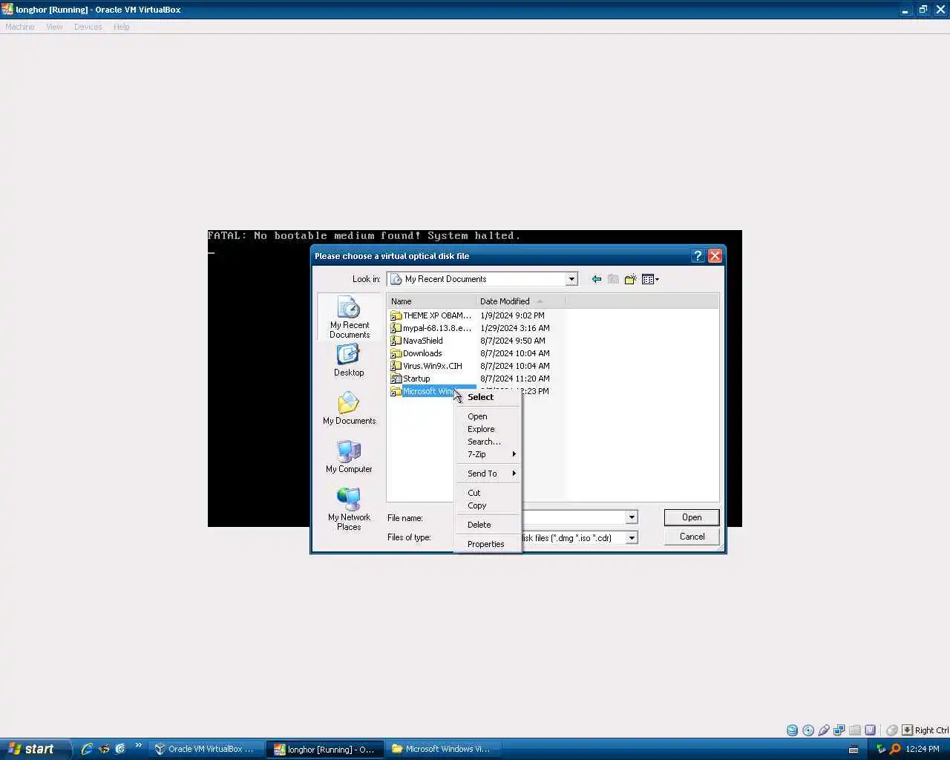Click the Right Ctrl host key arrow icon
Screen dimensions: 950x760
pyautogui.click(x=907, y=730)
